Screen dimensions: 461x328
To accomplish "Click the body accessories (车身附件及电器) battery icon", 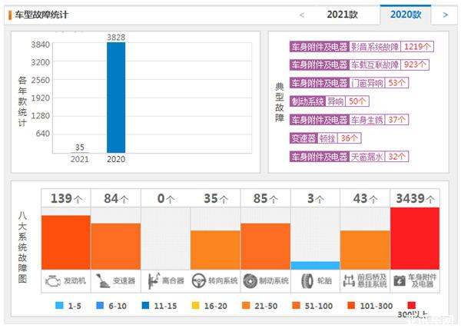I will [x=400, y=279].
